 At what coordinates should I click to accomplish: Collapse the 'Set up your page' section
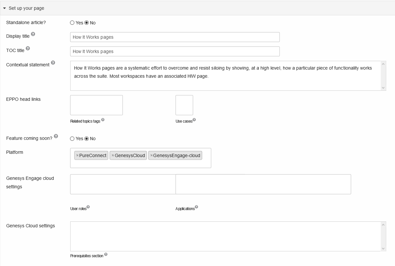5,8
